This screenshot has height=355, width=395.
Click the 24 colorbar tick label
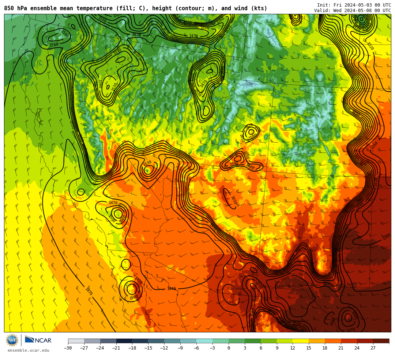pyautogui.click(x=357, y=348)
